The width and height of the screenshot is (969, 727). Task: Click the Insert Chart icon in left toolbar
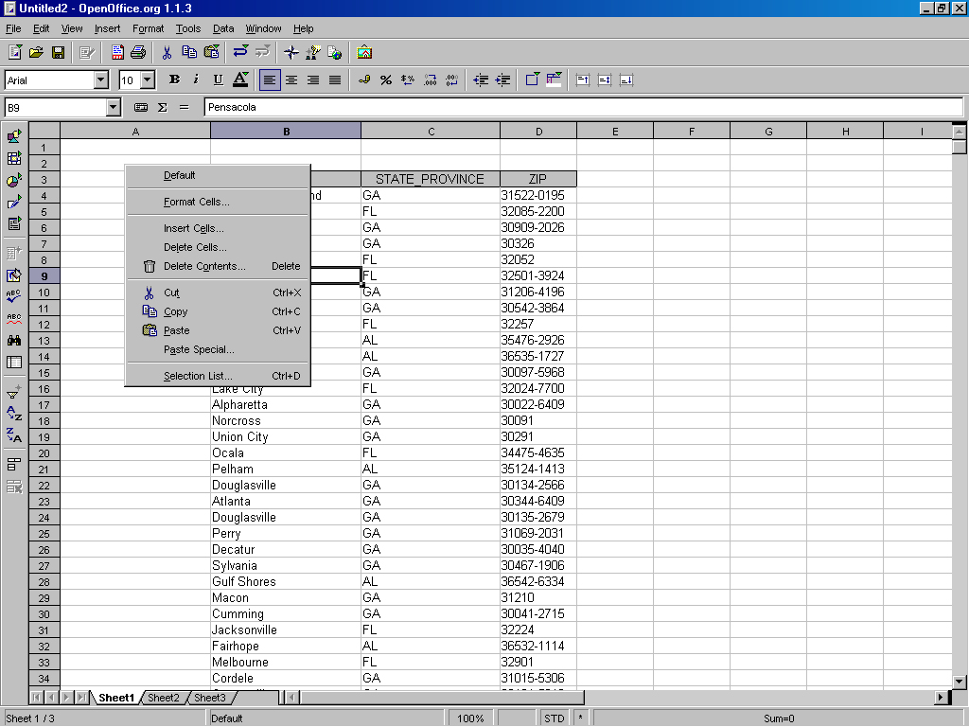14,180
